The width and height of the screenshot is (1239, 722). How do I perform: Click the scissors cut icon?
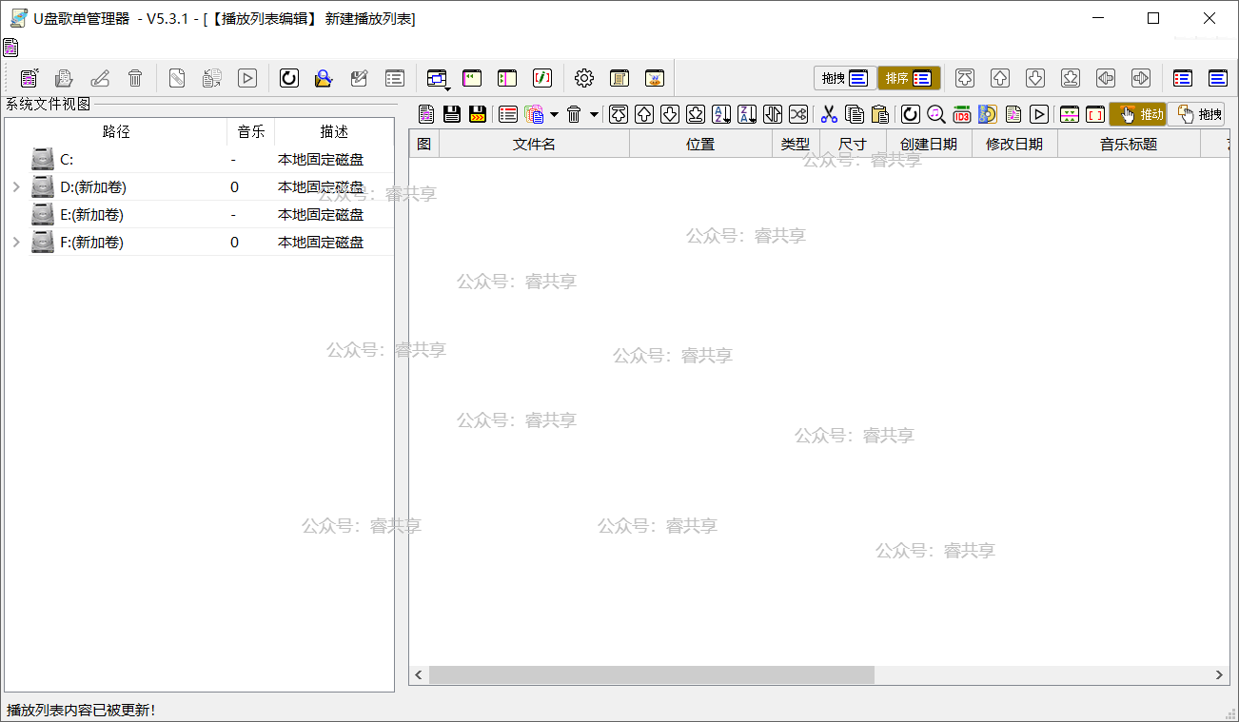click(829, 114)
